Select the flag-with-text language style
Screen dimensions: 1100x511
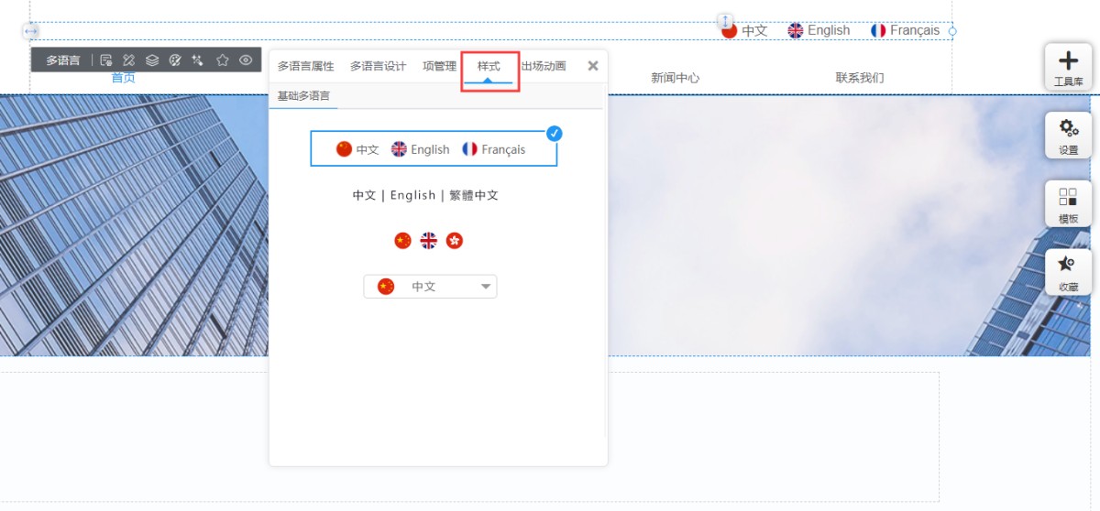pos(434,149)
